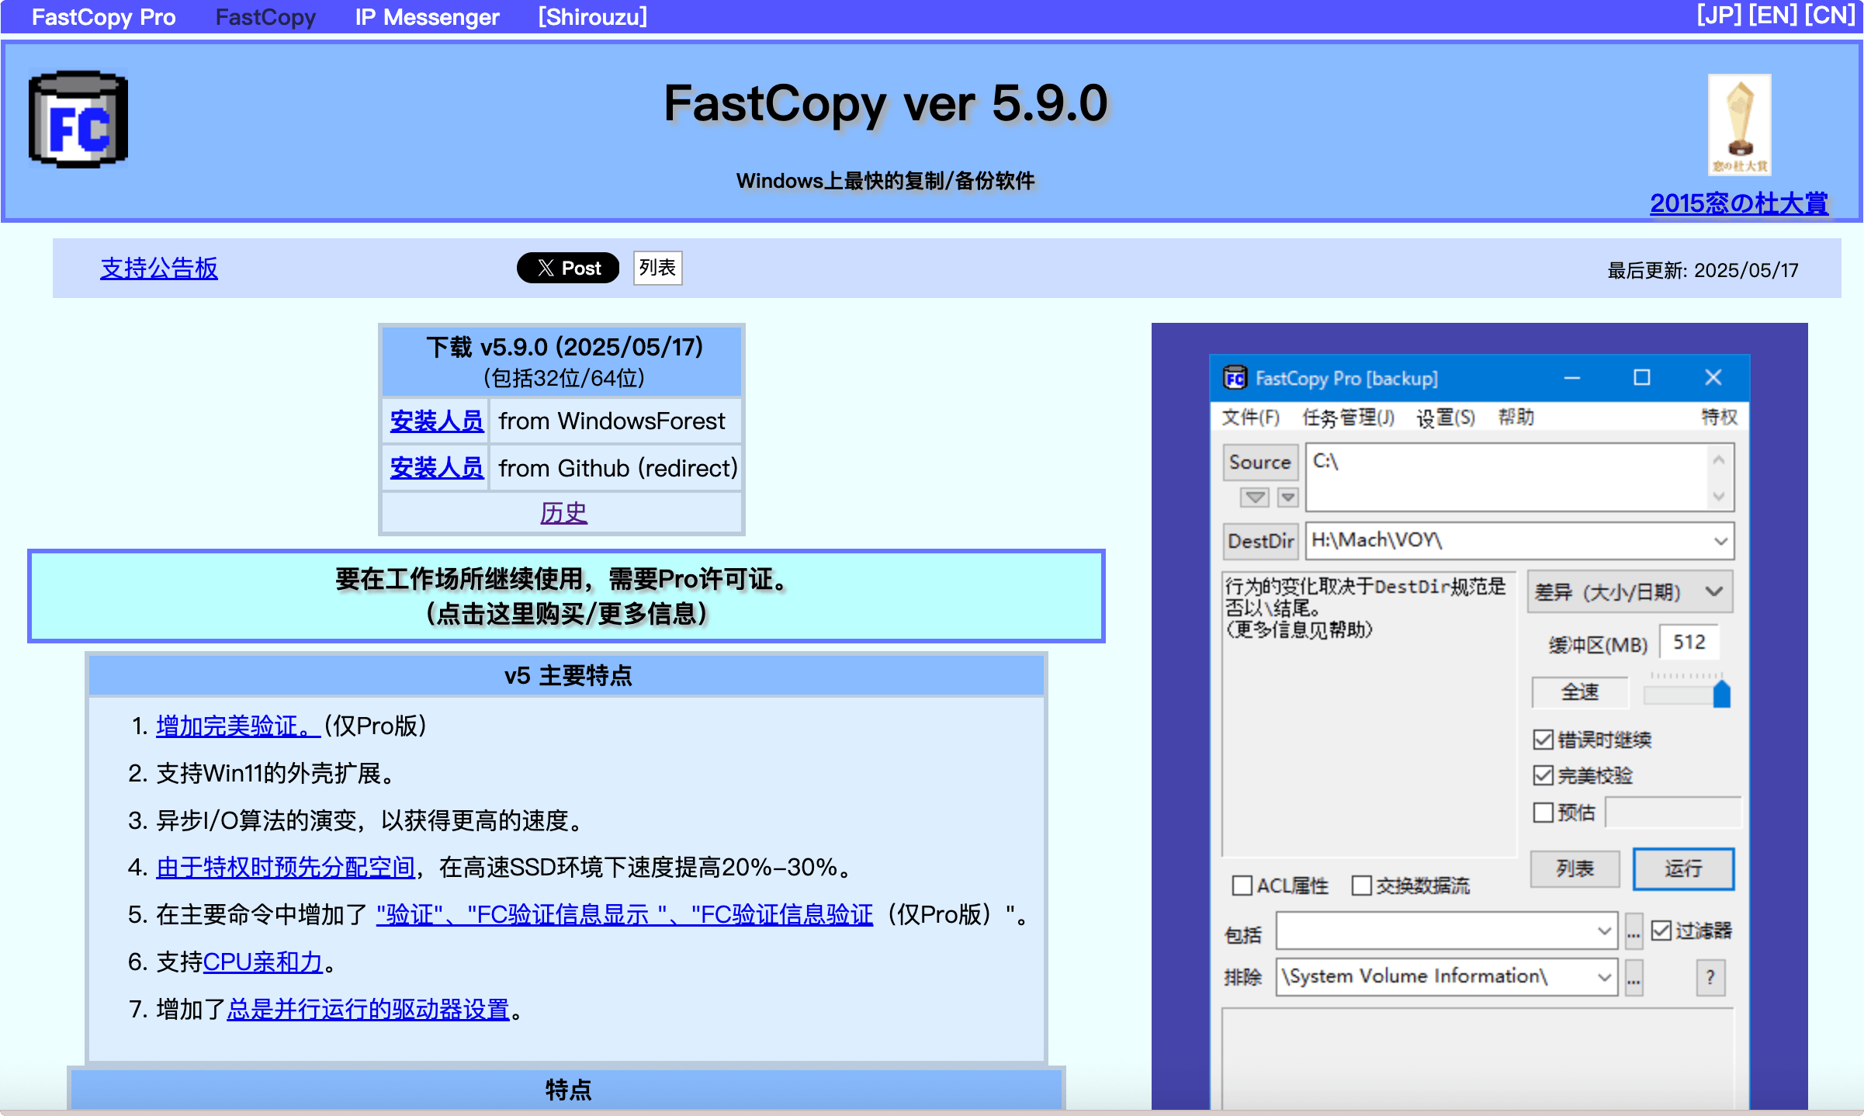Image resolution: width=1864 pixels, height=1116 pixels.
Task: Click the FastCopy FC logo icon
Action: pos(78,120)
